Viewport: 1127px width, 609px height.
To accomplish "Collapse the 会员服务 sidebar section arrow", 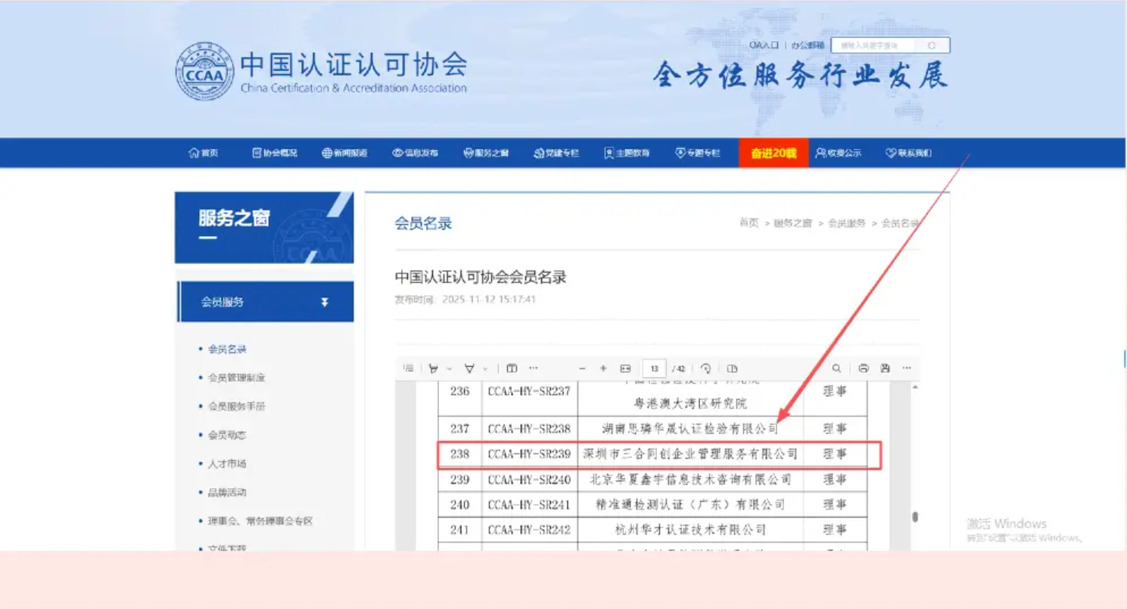I will [x=325, y=302].
